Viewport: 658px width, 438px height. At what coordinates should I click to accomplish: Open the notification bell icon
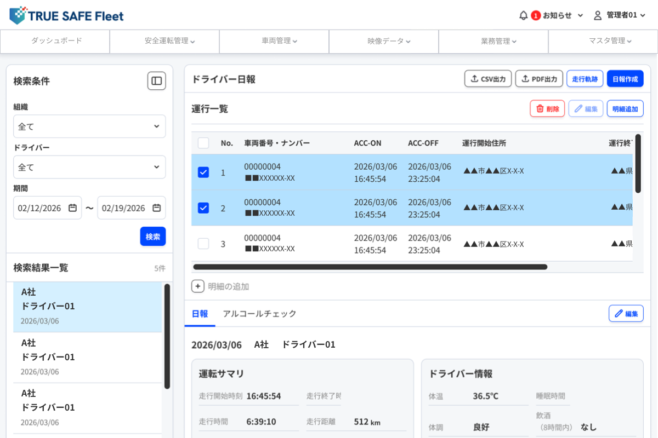point(523,15)
